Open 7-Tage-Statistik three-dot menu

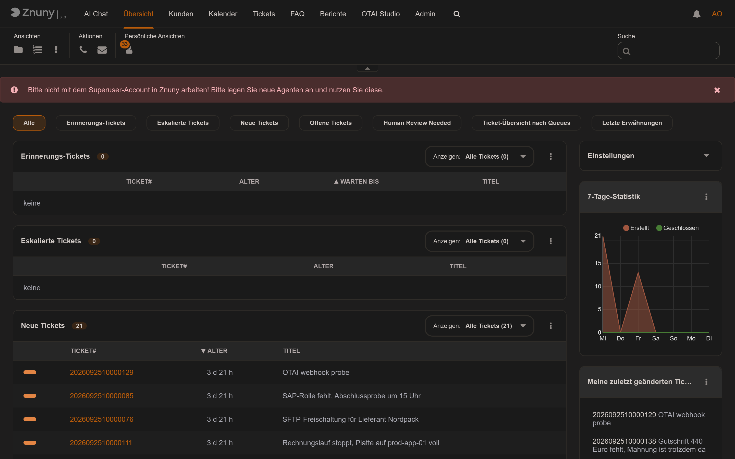point(706,197)
